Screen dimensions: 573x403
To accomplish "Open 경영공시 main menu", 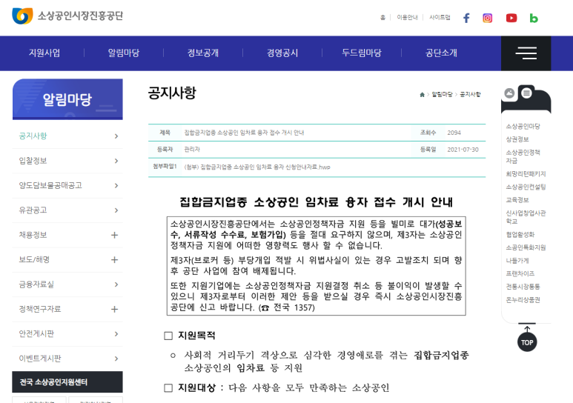I will [x=282, y=53].
